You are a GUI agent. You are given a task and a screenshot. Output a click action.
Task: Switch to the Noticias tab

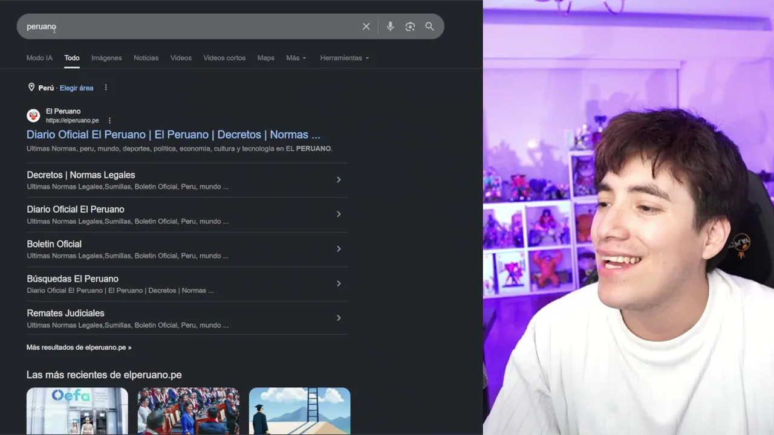point(146,58)
